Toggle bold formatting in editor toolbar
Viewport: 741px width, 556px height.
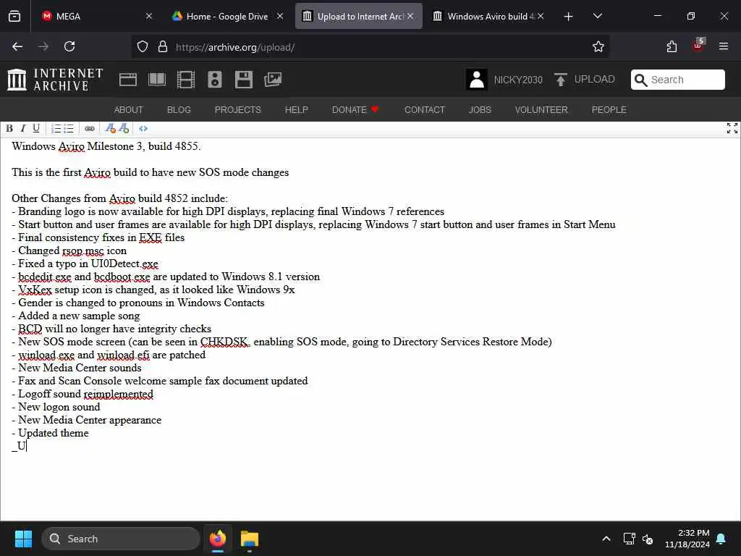click(9, 129)
